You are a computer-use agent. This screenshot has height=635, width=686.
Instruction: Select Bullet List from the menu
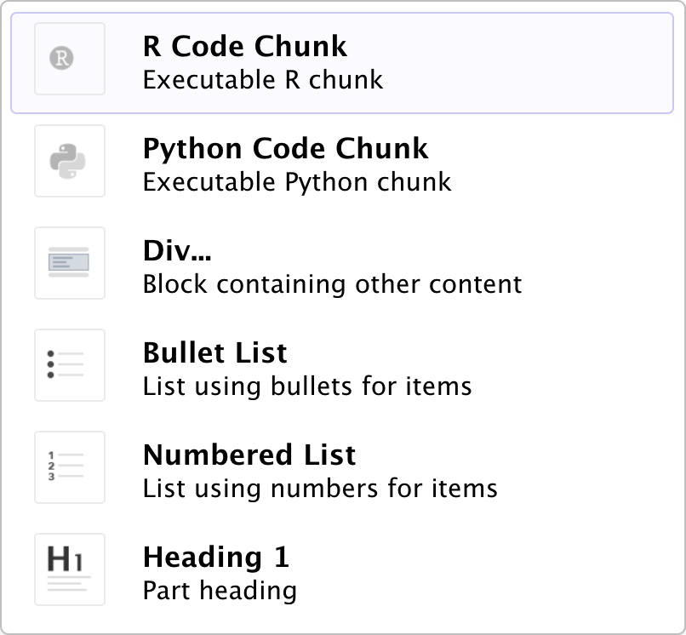[x=214, y=352]
